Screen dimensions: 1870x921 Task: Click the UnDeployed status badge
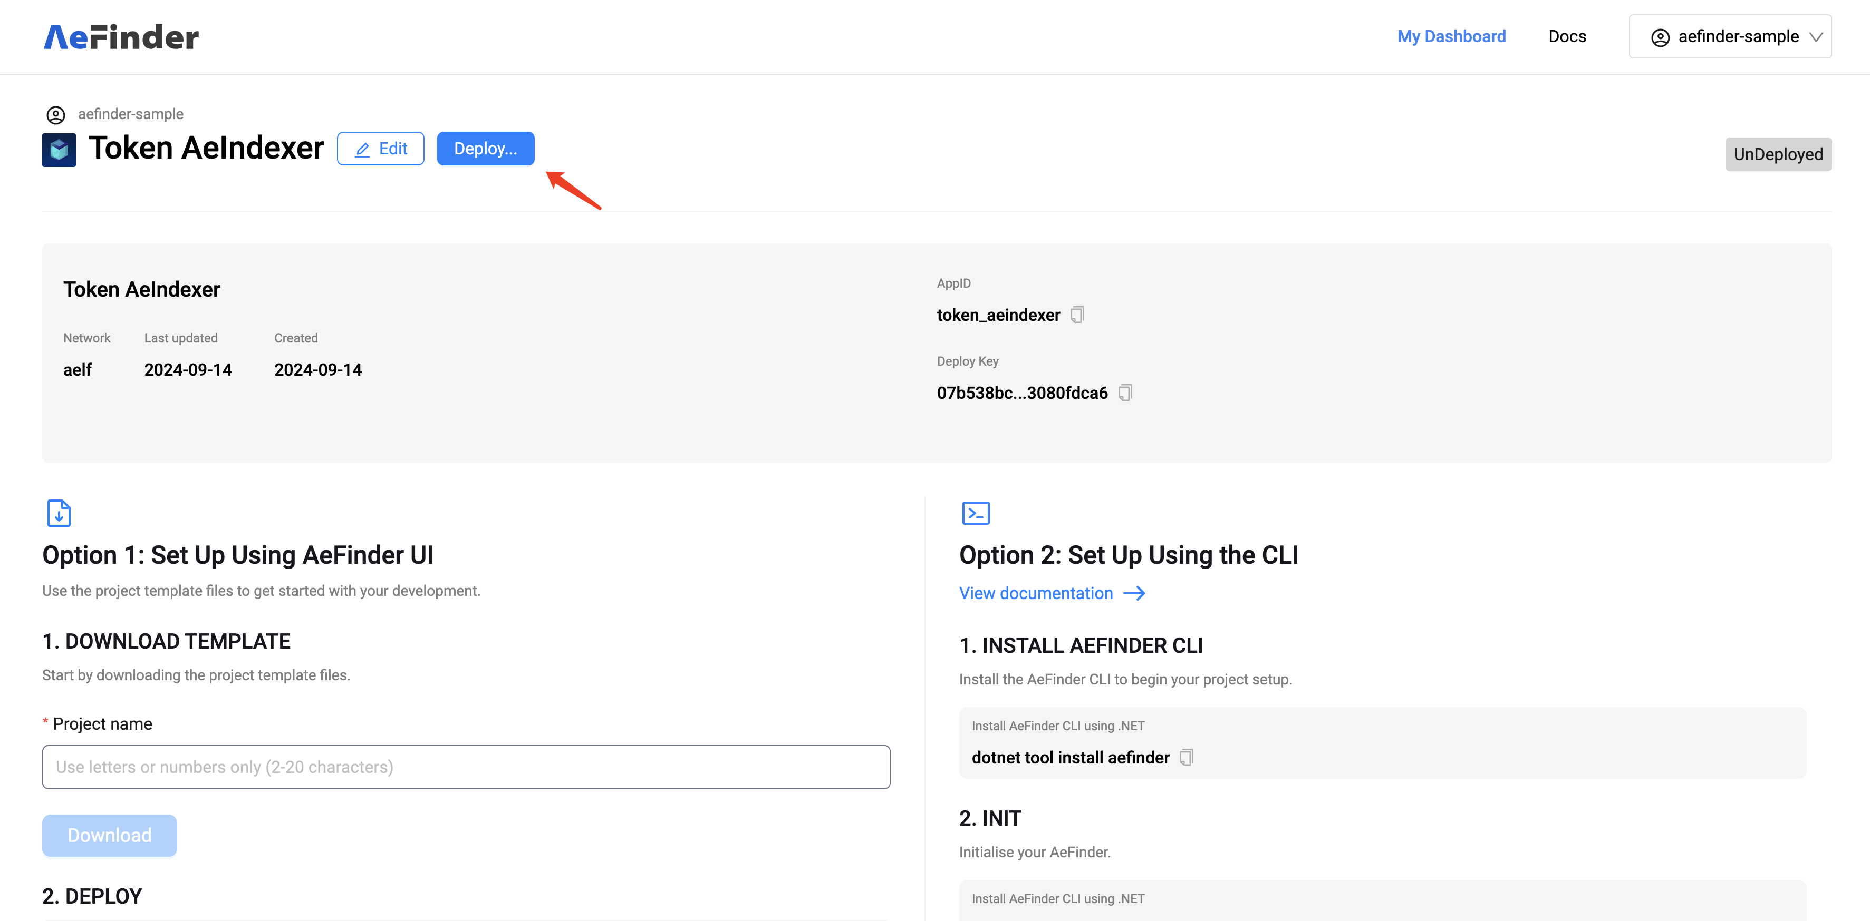tap(1777, 154)
